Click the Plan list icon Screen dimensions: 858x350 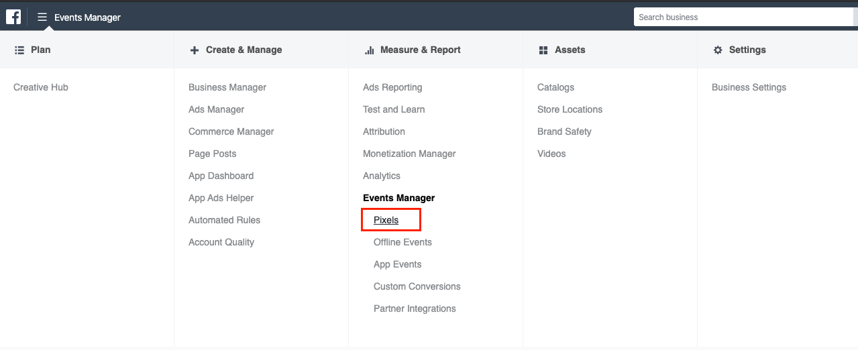19,50
